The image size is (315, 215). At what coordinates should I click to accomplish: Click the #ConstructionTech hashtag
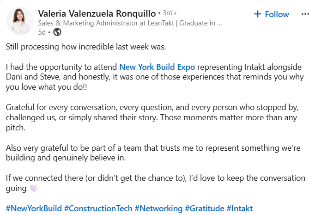click(x=98, y=208)
